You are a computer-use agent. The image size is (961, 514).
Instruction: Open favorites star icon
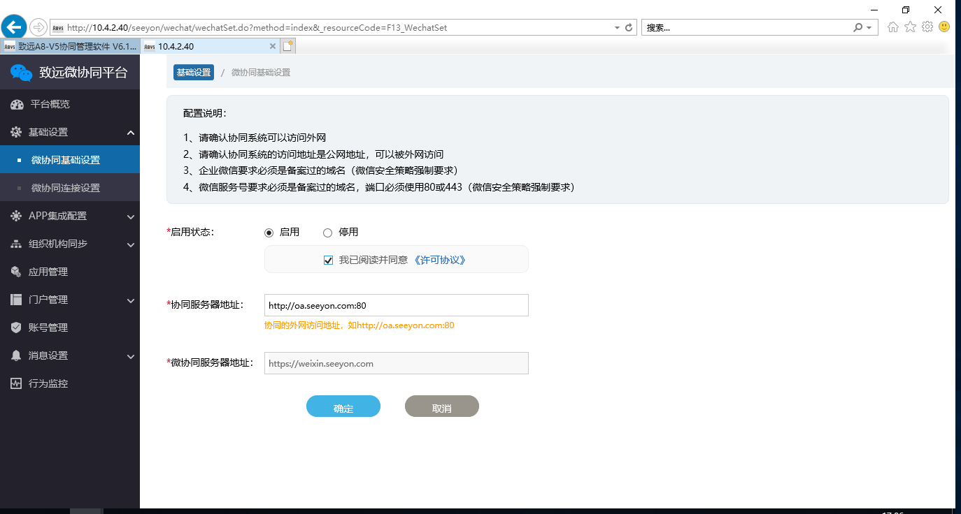pos(910,27)
